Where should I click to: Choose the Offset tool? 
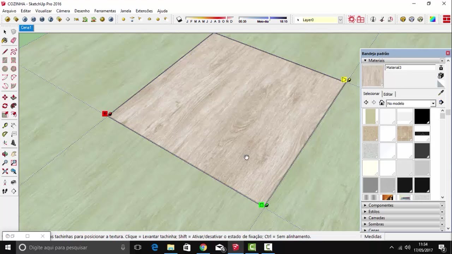point(13,114)
